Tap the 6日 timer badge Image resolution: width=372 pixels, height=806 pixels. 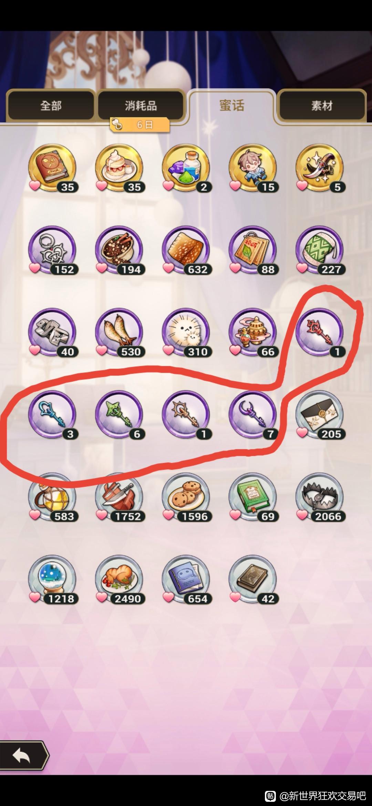(140, 125)
